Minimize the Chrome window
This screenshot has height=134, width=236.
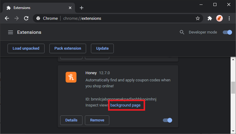201,5
